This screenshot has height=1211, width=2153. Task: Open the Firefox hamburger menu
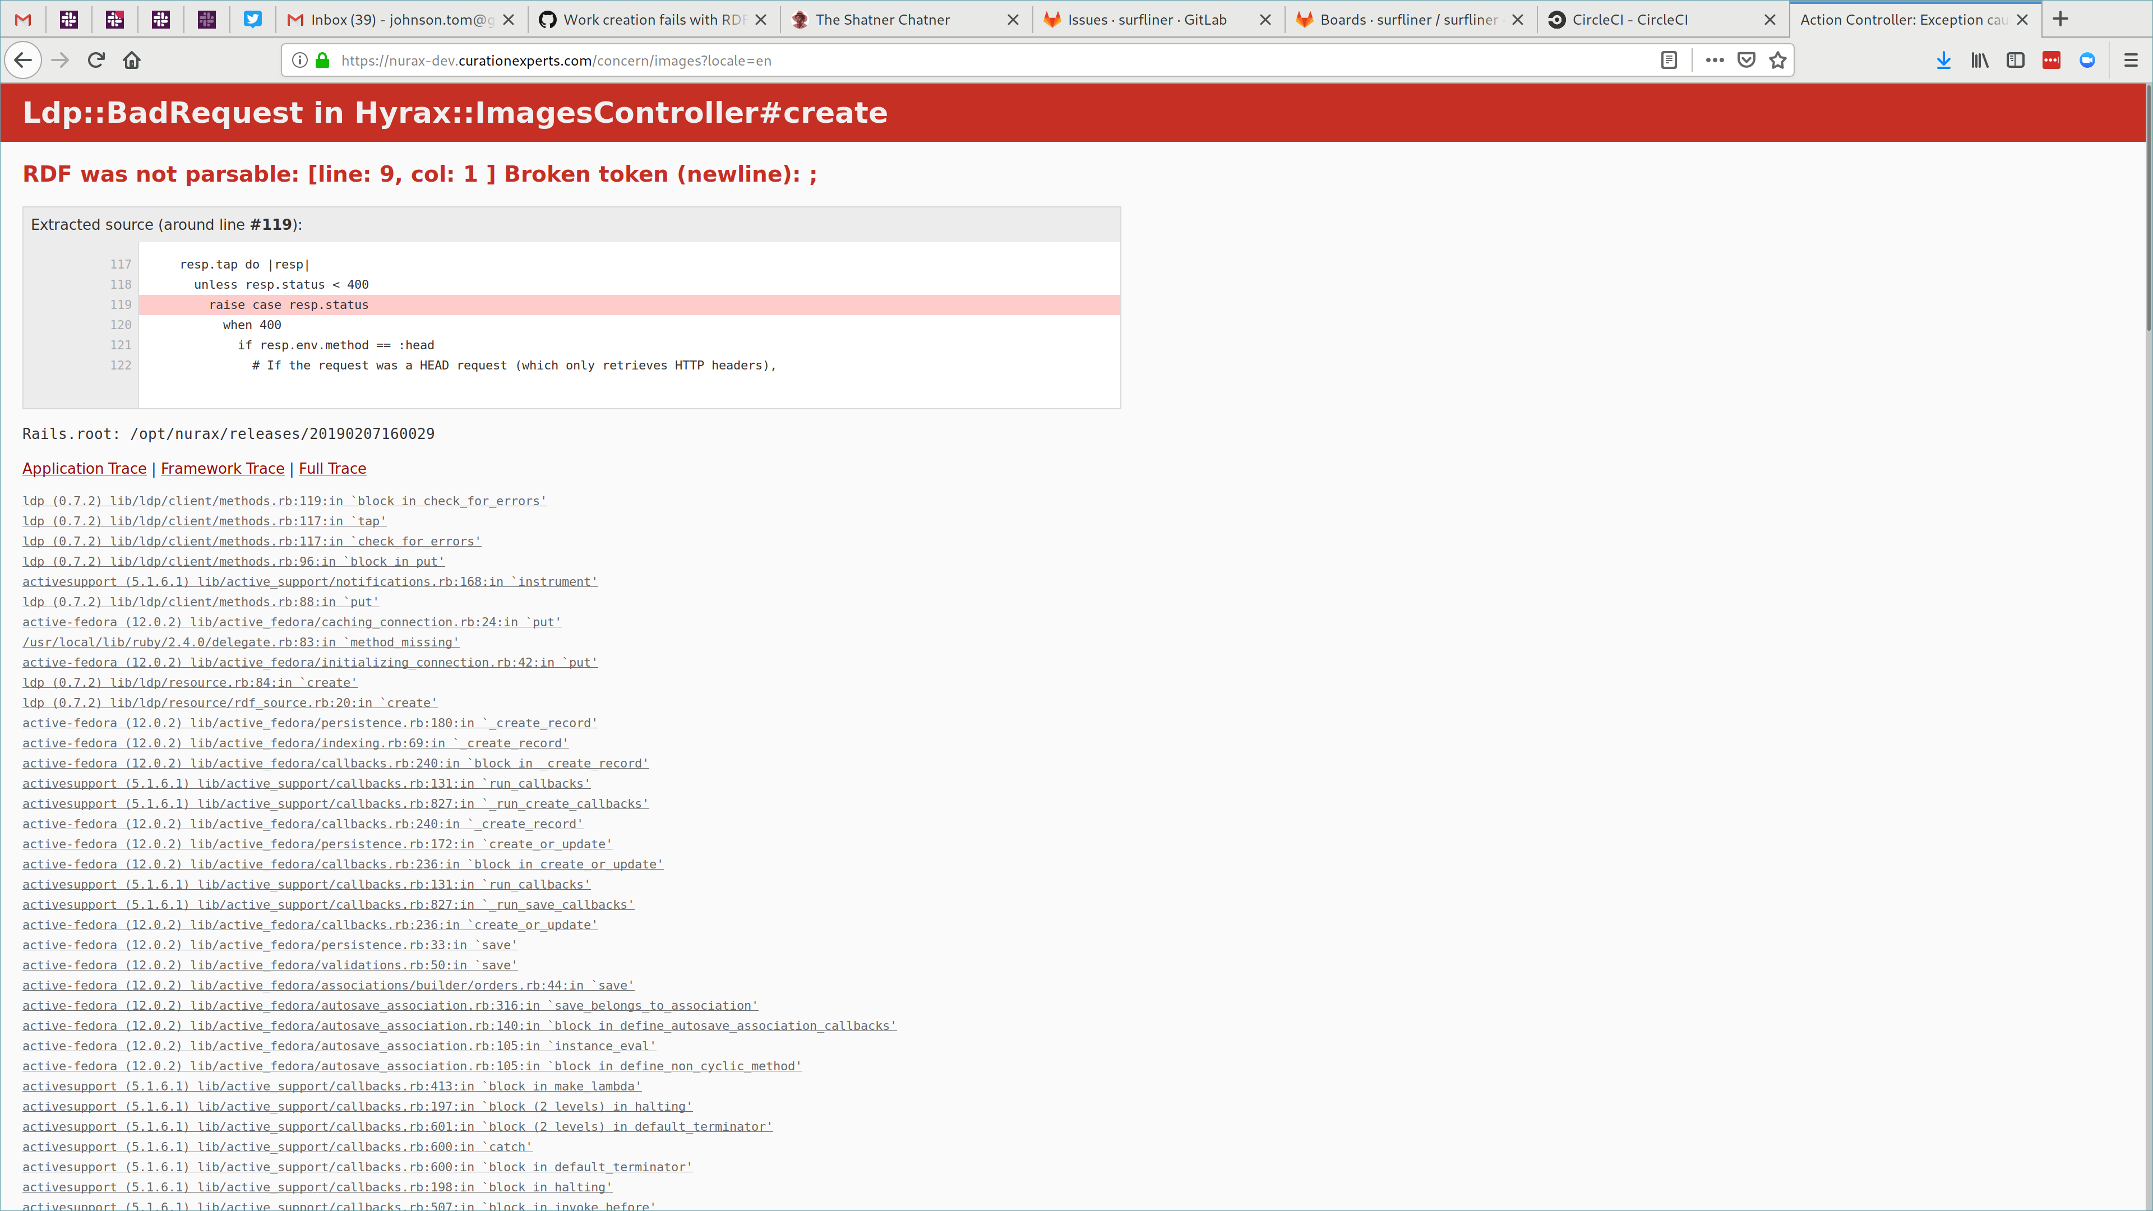(x=2131, y=60)
